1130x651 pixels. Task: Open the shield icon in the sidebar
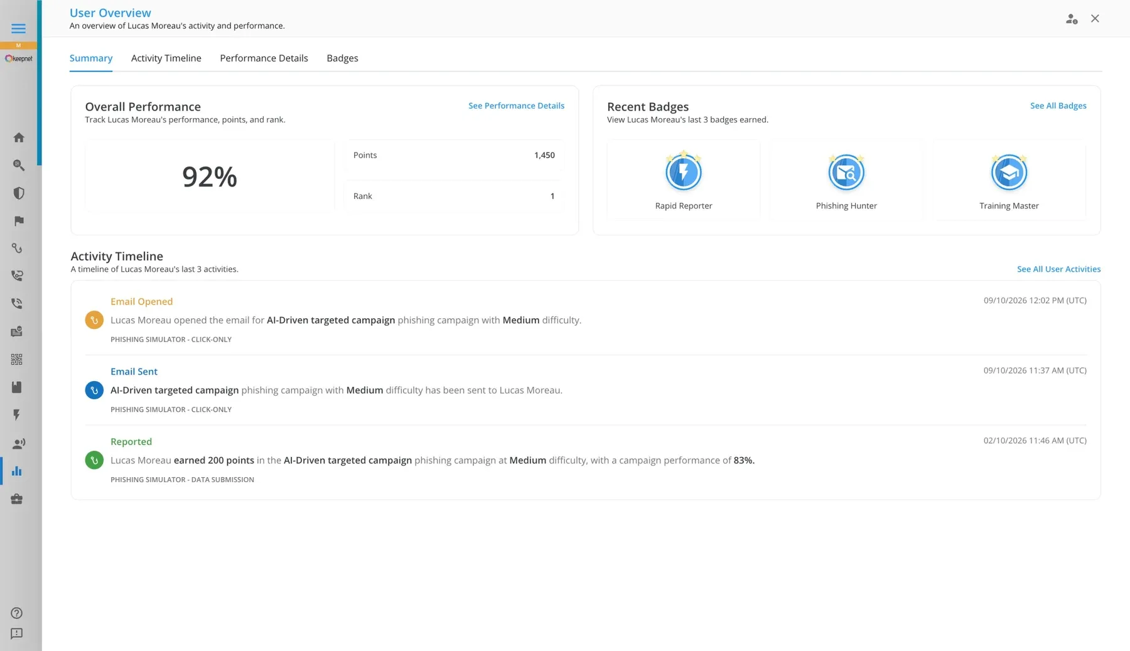pos(19,193)
